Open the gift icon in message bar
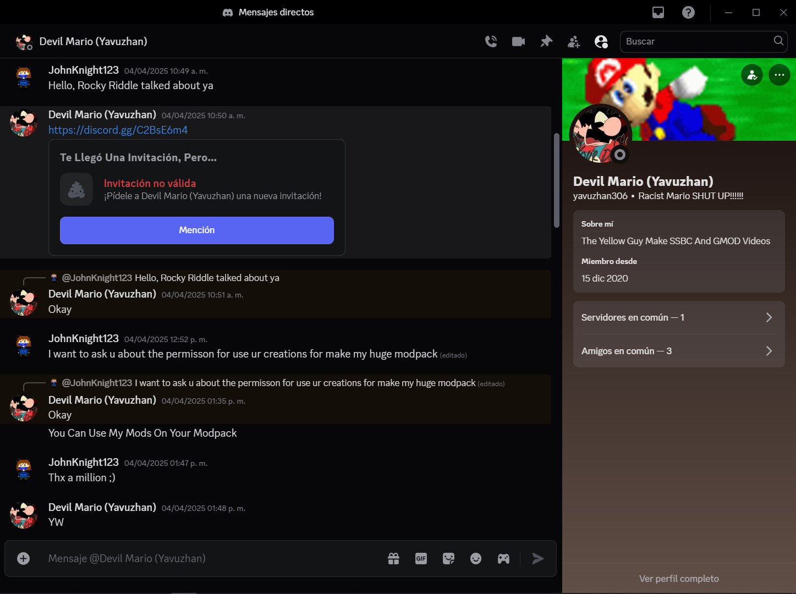The width and height of the screenshot is (796, 594). click(x=393, y=558)
